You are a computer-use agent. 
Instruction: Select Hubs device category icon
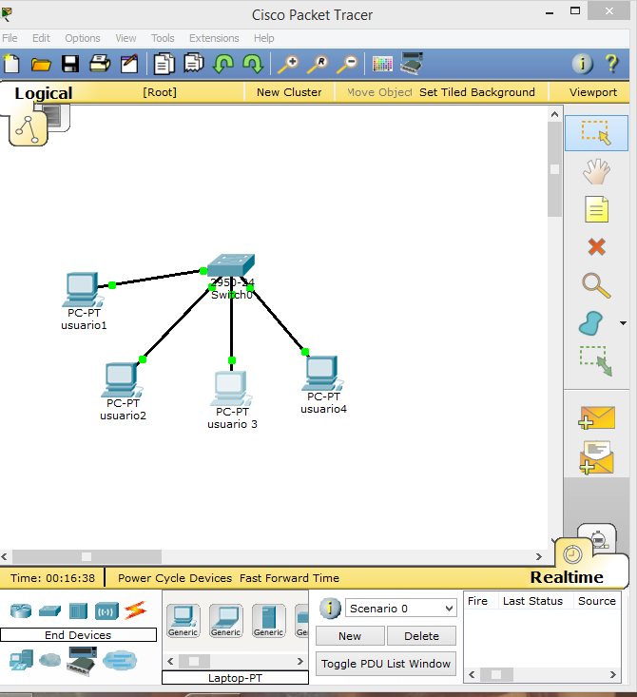(x=78, y=611)
